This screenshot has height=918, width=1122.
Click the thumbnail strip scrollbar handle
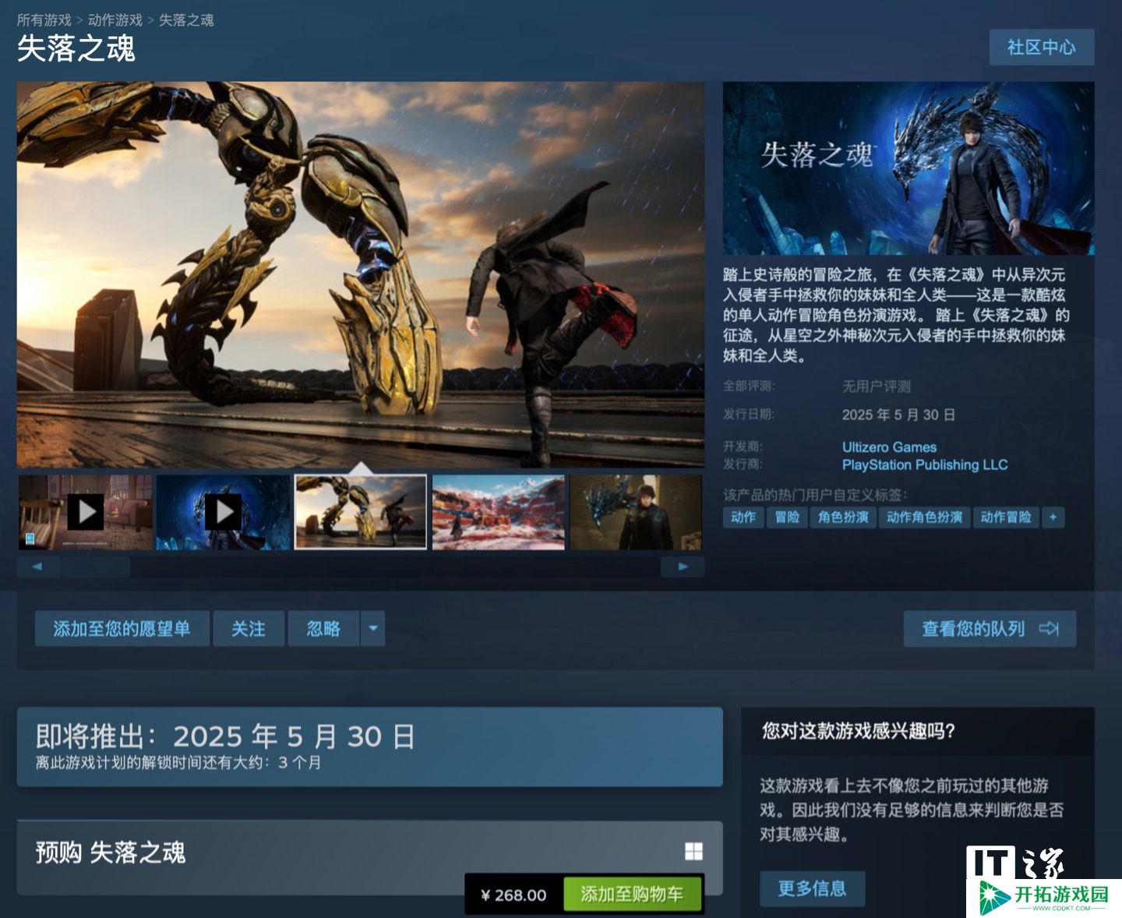(96, 567)
